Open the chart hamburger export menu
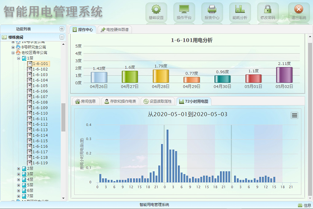Image resolution: width=313 pixels, height=209 pixels. coord(294,116)
